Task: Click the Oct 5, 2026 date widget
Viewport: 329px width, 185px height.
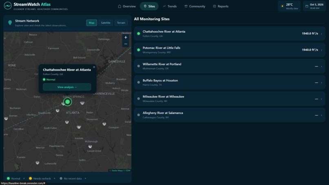Action: point(314,6)
